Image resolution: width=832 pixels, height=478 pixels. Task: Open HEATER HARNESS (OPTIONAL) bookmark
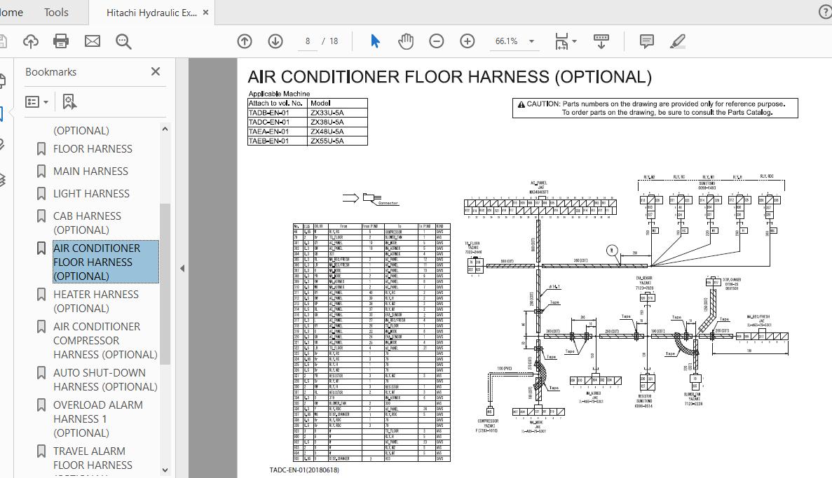pos(95,301)
